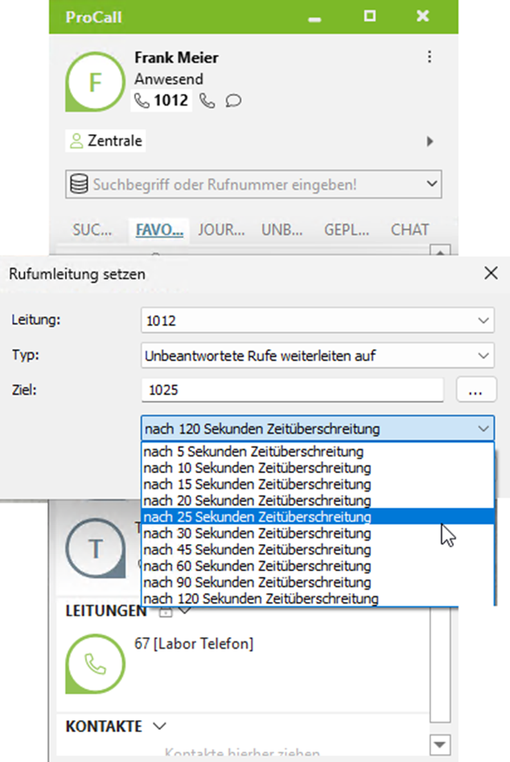Click the '...' browse button beside Ziel
This screenshot has width=510, height=762.
click(x=475, y=390)
